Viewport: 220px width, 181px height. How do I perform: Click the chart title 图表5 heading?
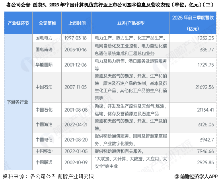110,5
